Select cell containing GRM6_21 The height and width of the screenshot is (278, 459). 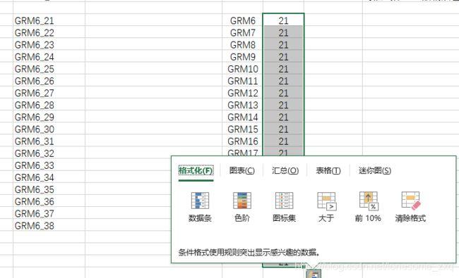pyautogui.click(x=49, y=20)
